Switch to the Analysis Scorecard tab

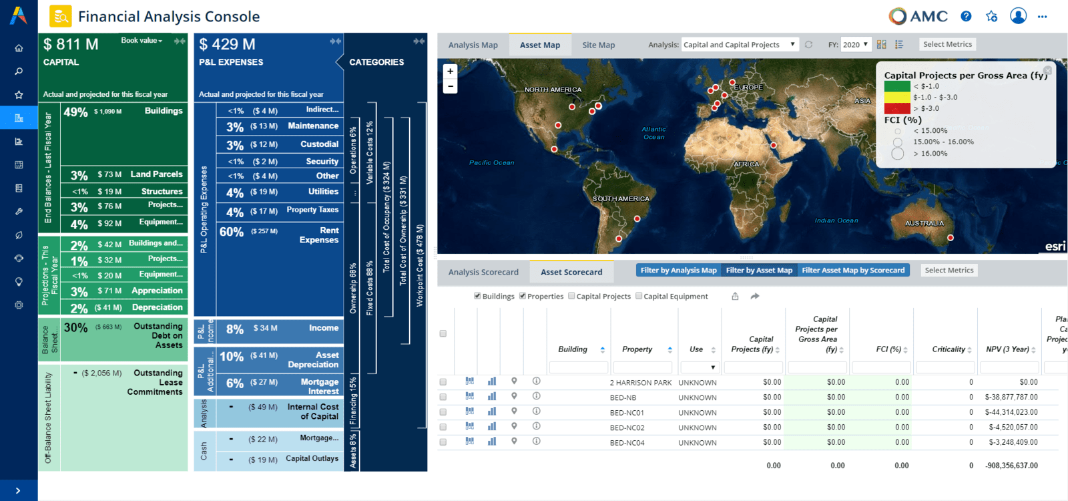483,272
